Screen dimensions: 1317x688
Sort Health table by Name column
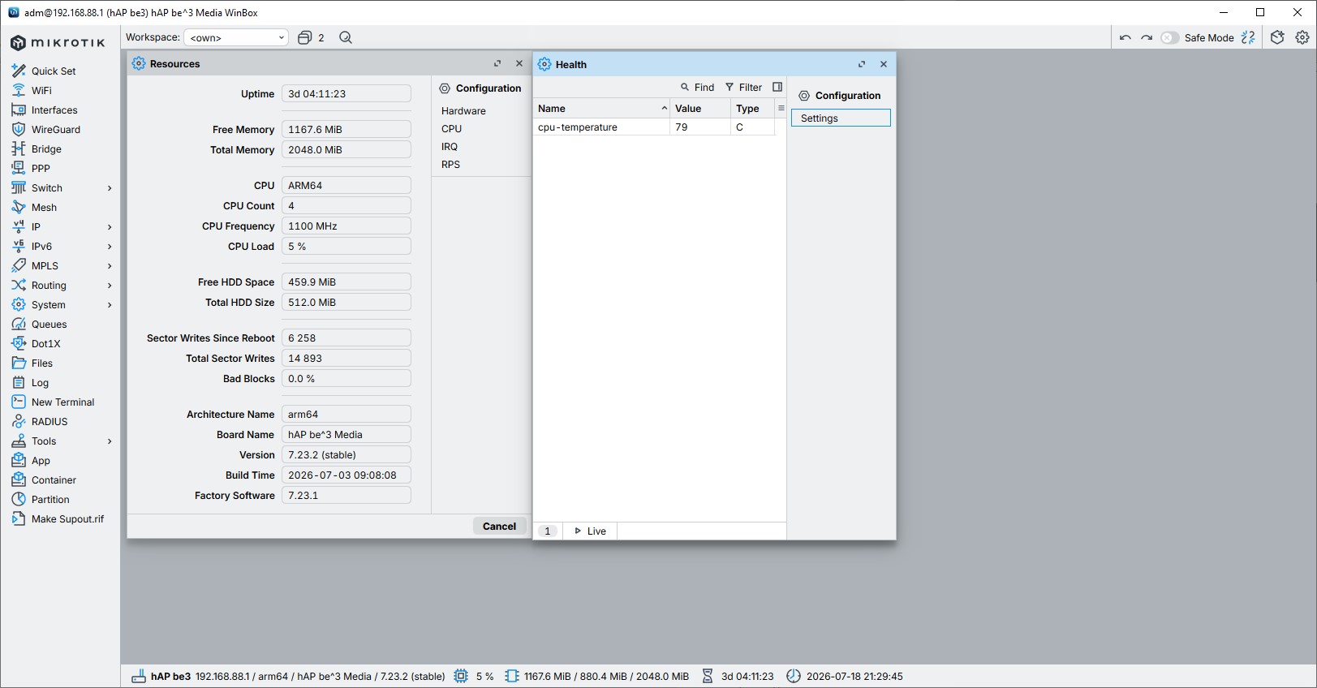(601, 108)
